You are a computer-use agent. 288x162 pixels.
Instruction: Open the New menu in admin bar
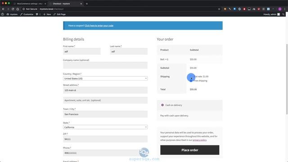click(47, 14)
